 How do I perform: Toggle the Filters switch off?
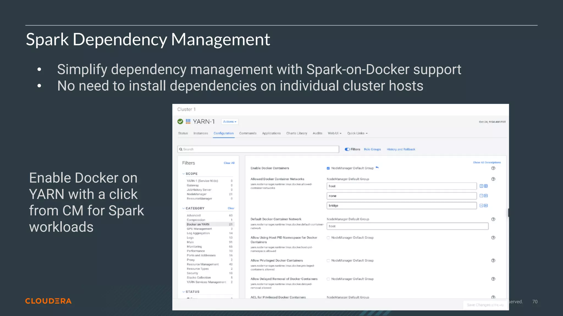pyautogui.click(x=347, y=149)
